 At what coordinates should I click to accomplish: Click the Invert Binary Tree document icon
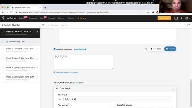(7, 41)
